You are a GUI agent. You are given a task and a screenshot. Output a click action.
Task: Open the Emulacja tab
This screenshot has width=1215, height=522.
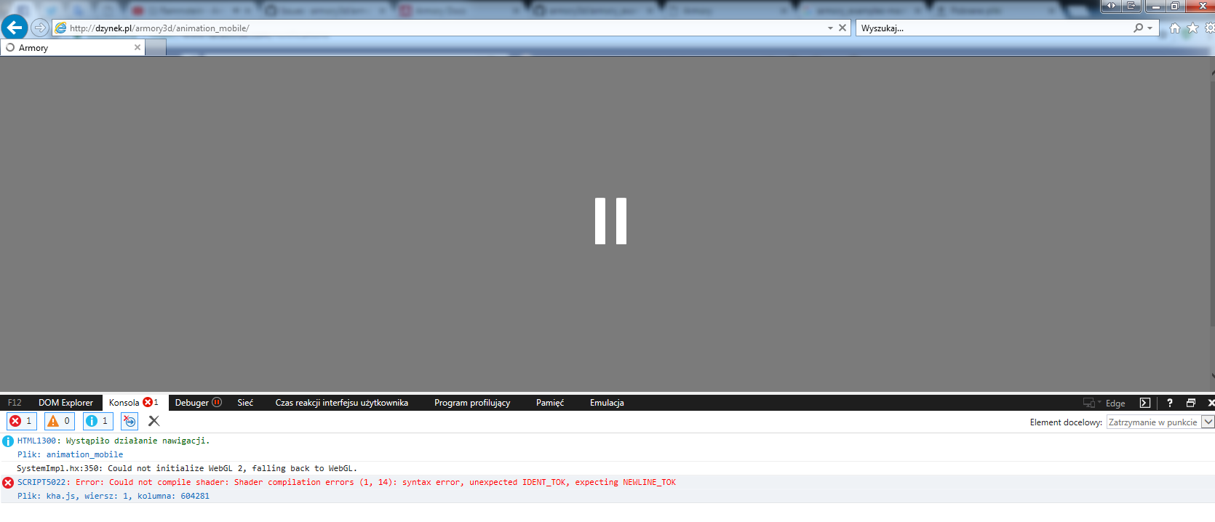click(607, 403)
